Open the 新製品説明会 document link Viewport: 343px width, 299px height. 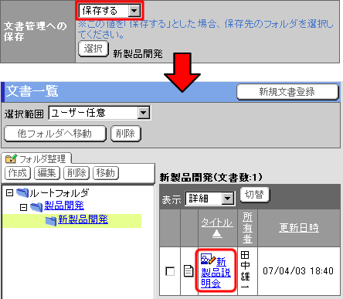point(216,273)
